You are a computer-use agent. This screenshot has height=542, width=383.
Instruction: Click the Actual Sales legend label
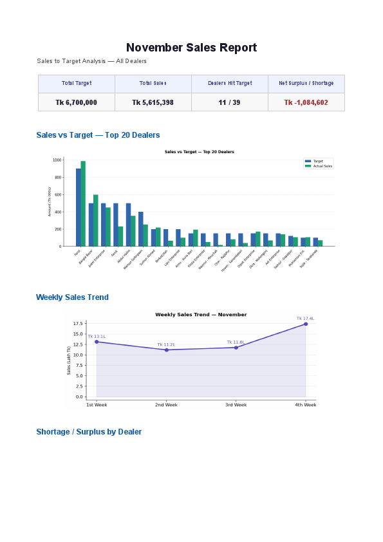point(322,166)
